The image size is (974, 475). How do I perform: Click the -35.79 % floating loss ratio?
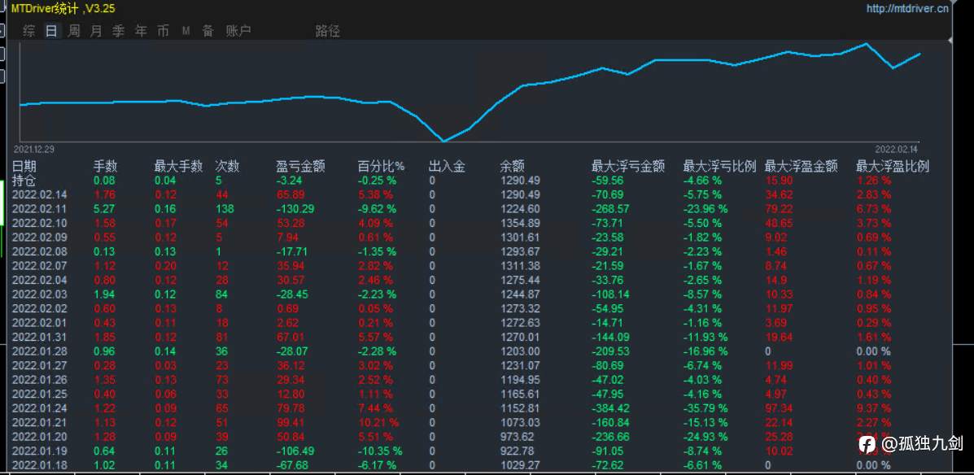pyautogui.click(x=706, y=408)
